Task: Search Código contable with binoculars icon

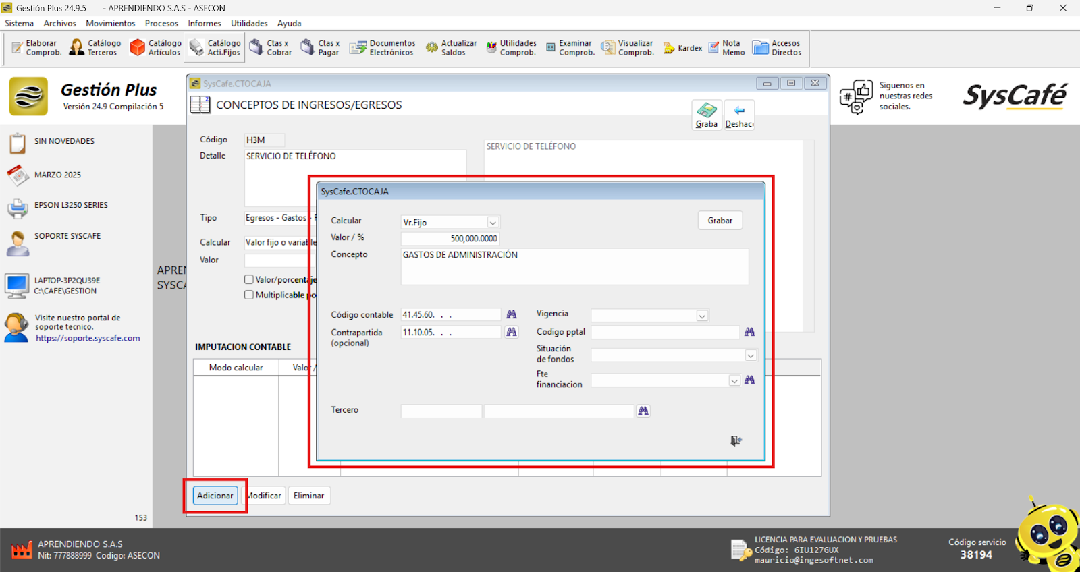Action: [x=512, y=315]
